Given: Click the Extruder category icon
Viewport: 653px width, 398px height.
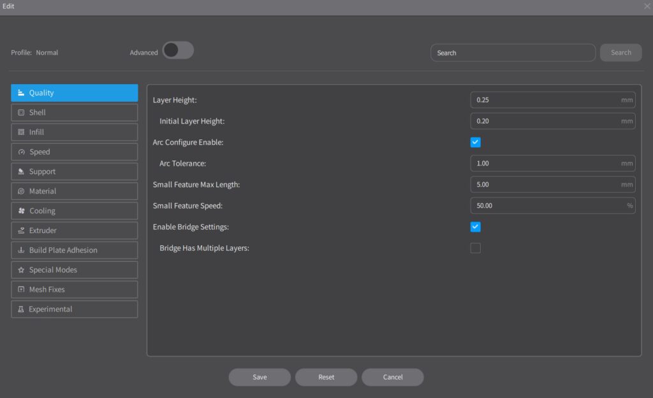Looking at the screenshot, I should [21, 231].
